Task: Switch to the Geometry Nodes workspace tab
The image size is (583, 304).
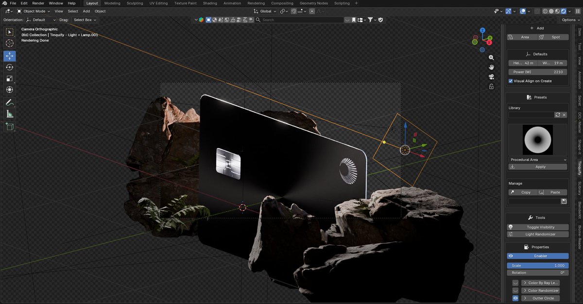Action: pos(313,3)
